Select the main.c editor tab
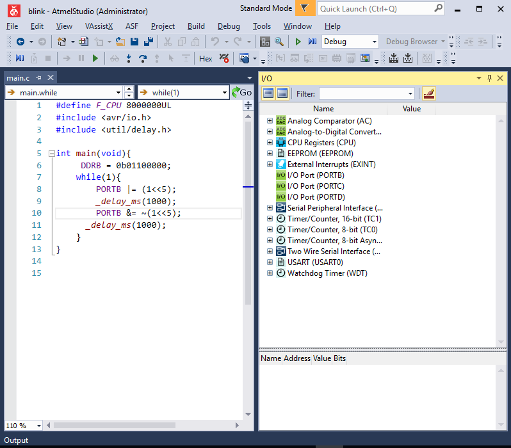Image resolution: width=511 pixels, height=448 pixels. pos(18,78)
